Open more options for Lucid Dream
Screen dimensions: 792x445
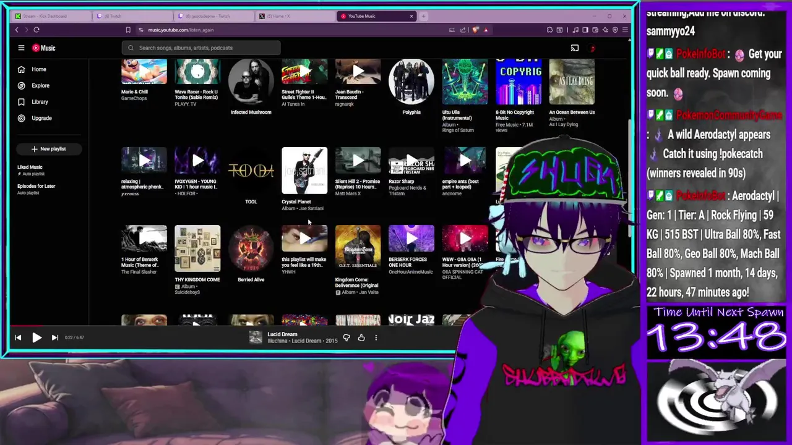tap(376, 337)
